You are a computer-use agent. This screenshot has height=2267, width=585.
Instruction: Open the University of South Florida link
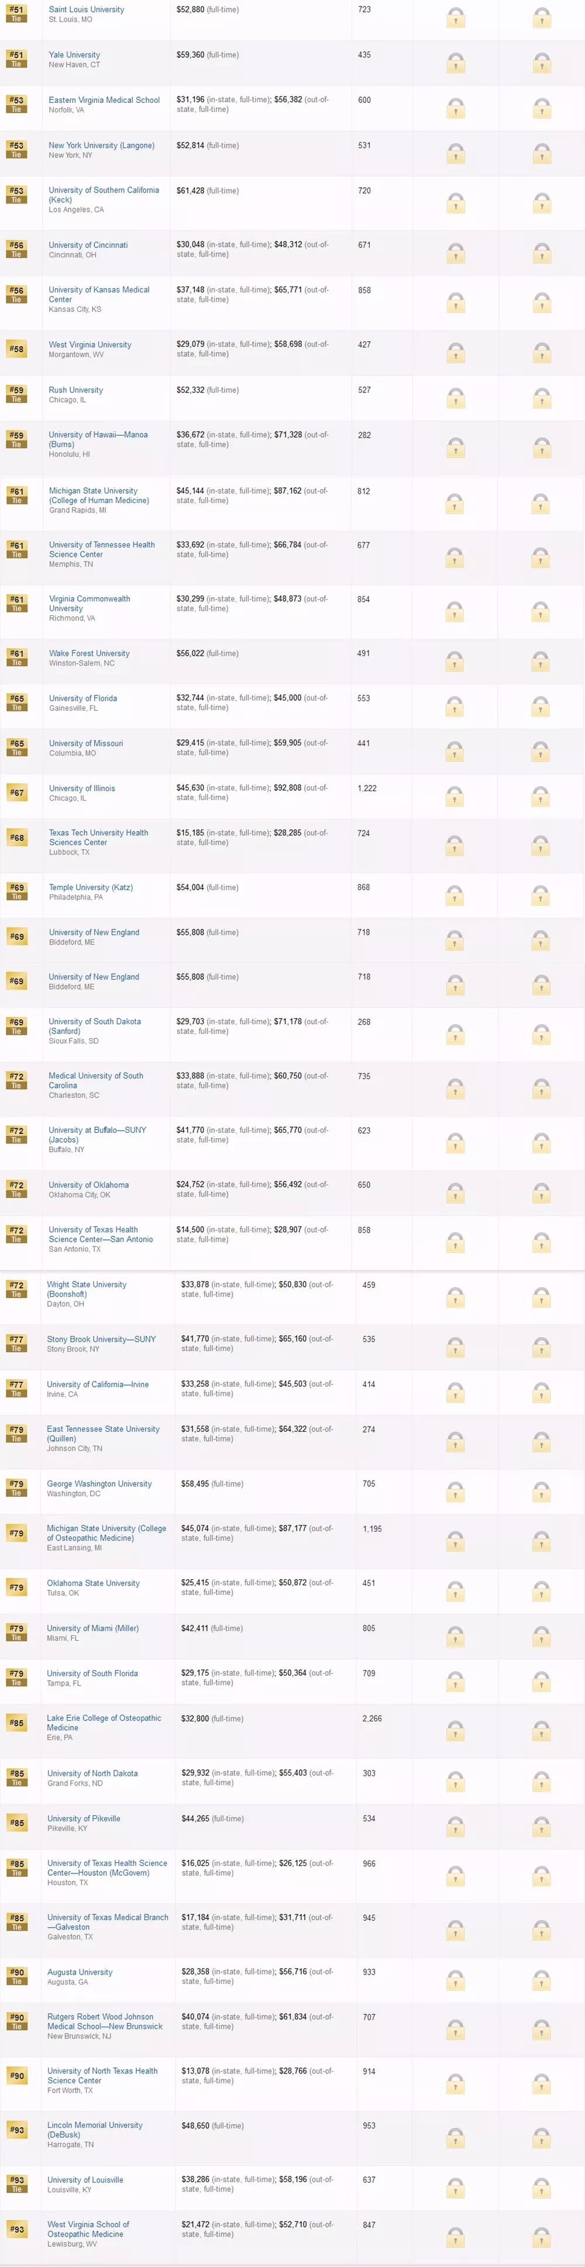pos(92,1674)
